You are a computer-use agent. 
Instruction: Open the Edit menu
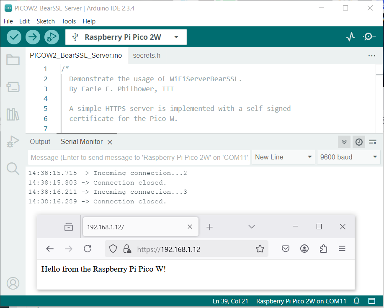pyautogui.click(x=24, y=21)
